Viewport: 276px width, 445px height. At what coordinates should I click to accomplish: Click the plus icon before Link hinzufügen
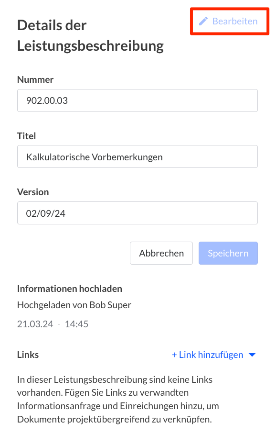click(174, 355)
